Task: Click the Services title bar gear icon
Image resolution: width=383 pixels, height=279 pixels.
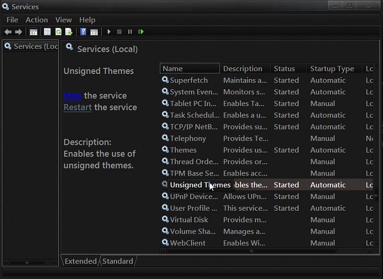Action: [x=6, y=6]
